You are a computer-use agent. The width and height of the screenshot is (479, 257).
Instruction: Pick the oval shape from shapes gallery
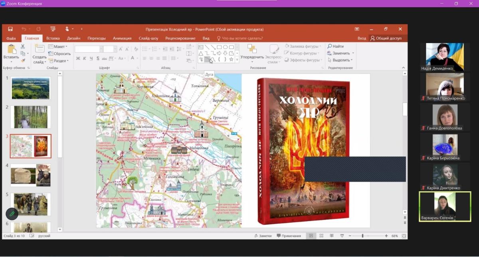point(225,47)
